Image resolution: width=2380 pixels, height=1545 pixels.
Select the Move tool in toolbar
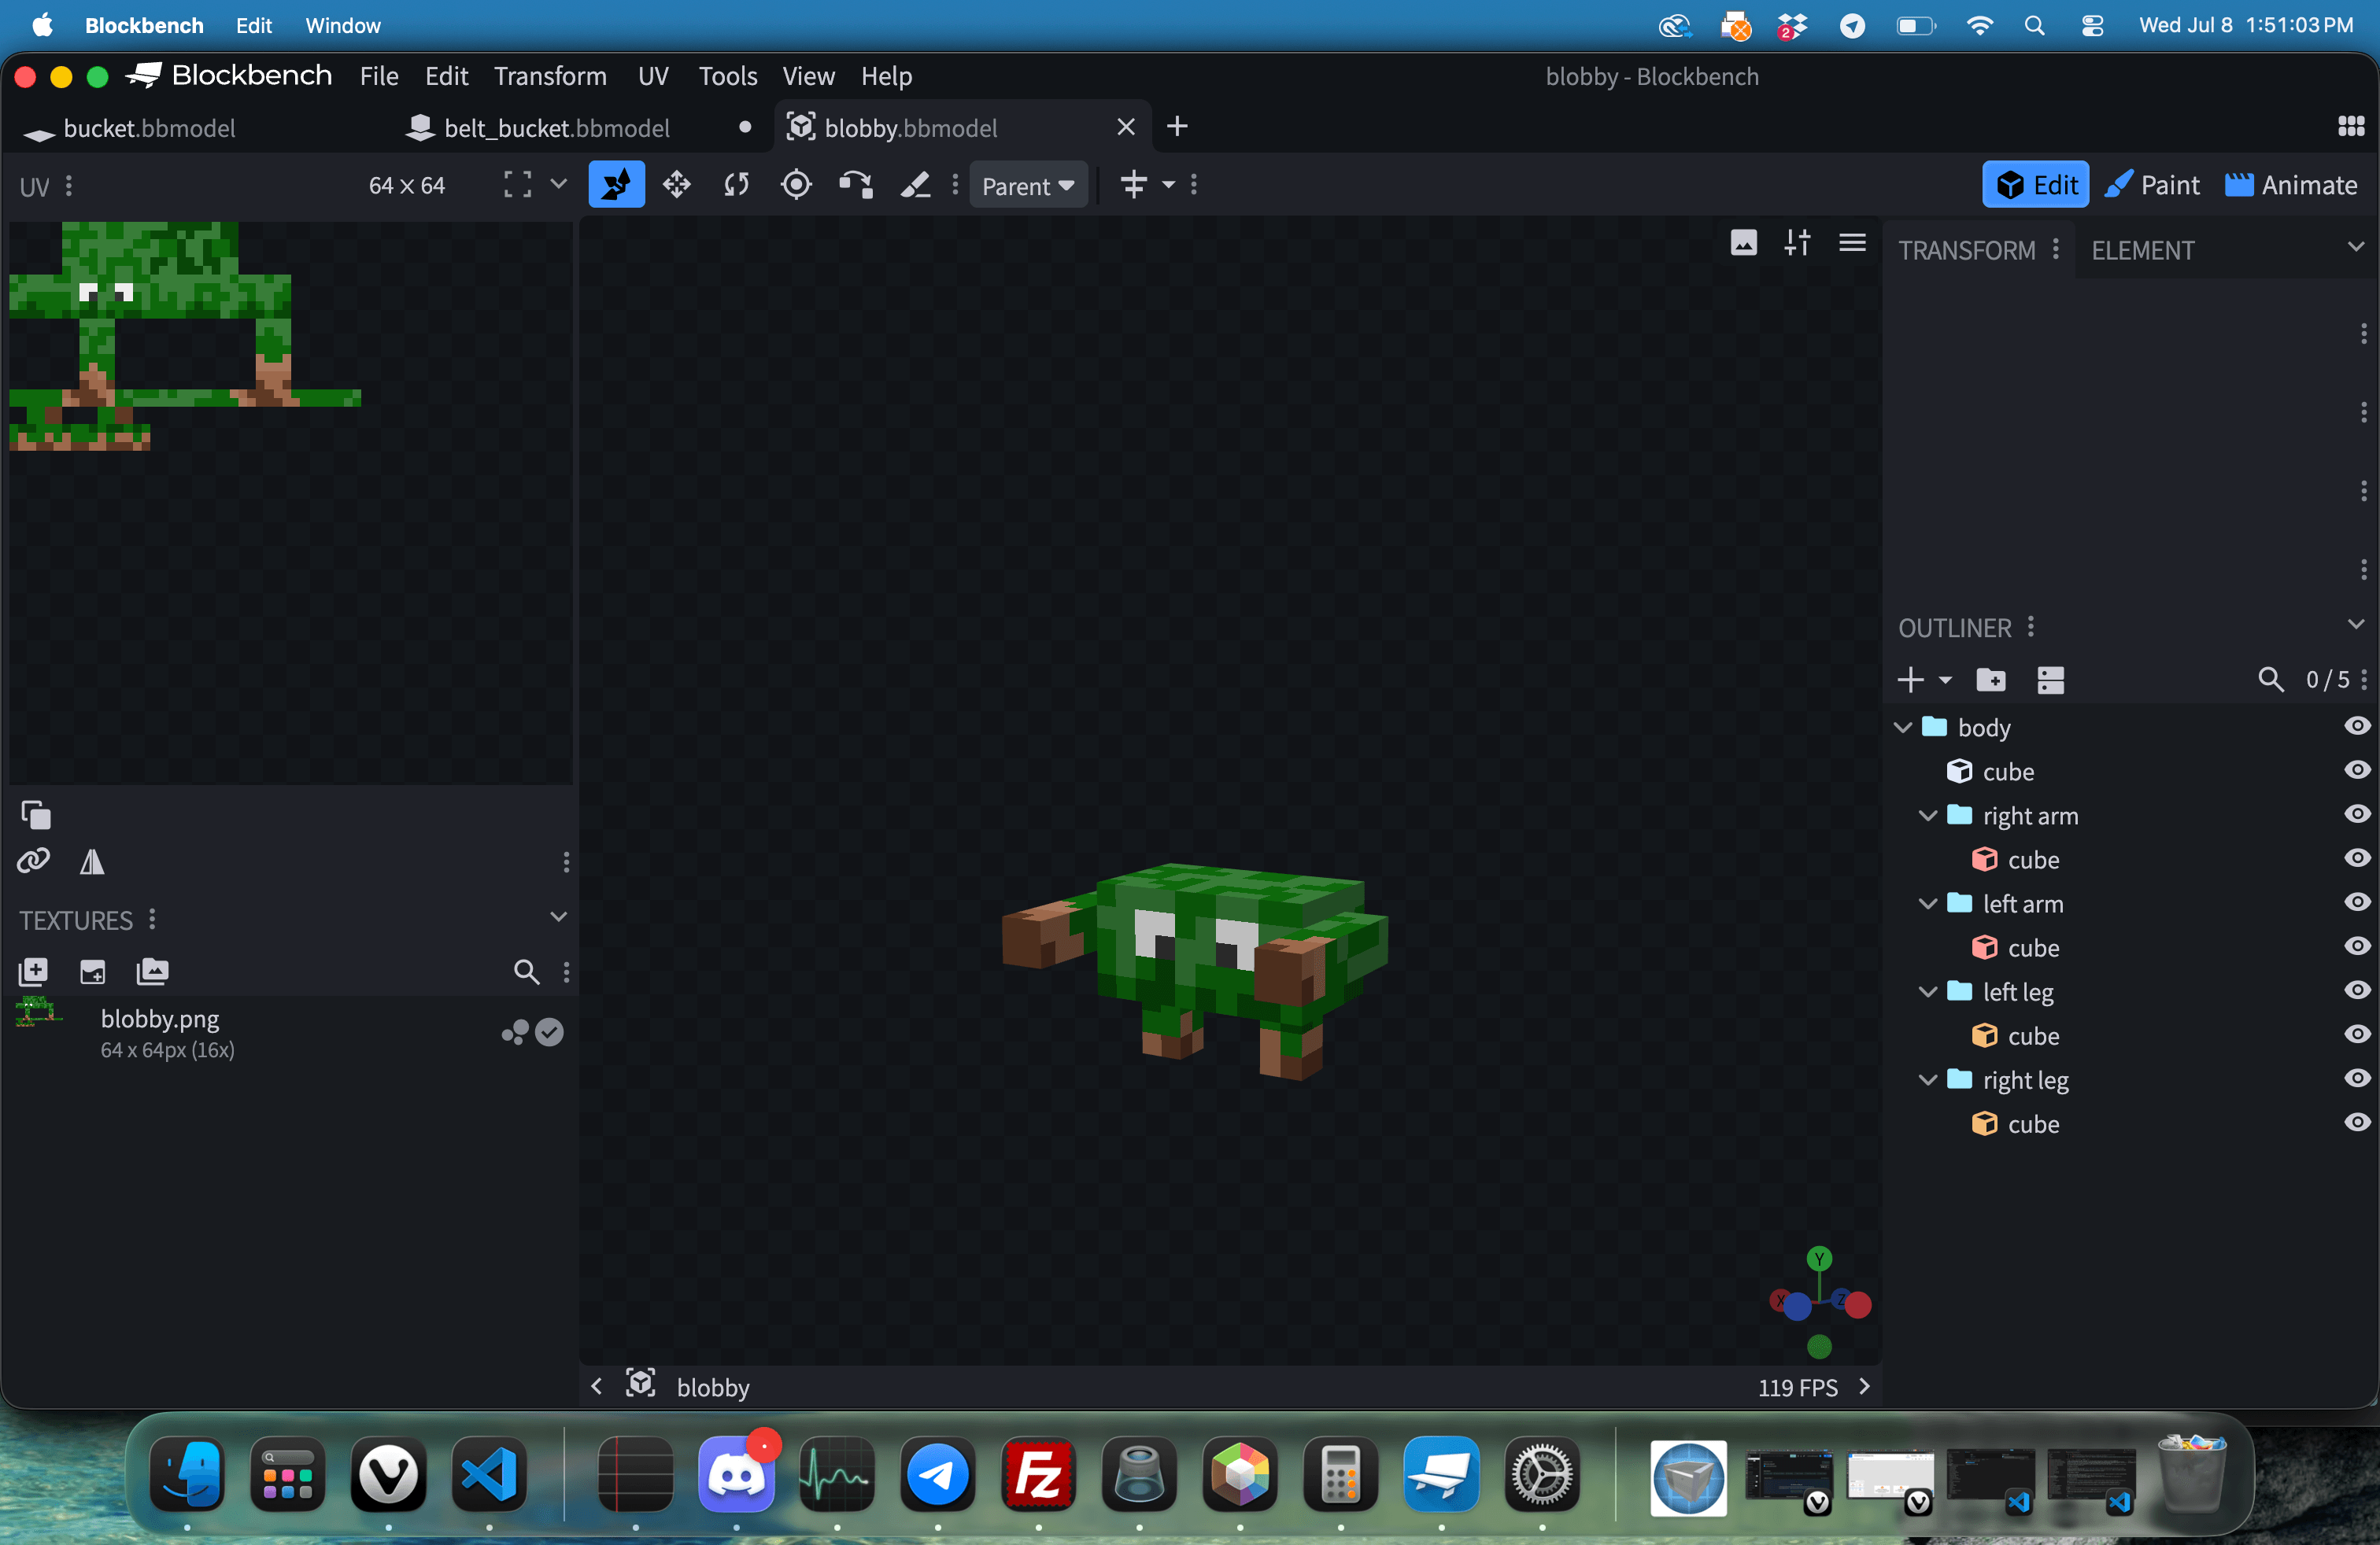tap(616, 185)
